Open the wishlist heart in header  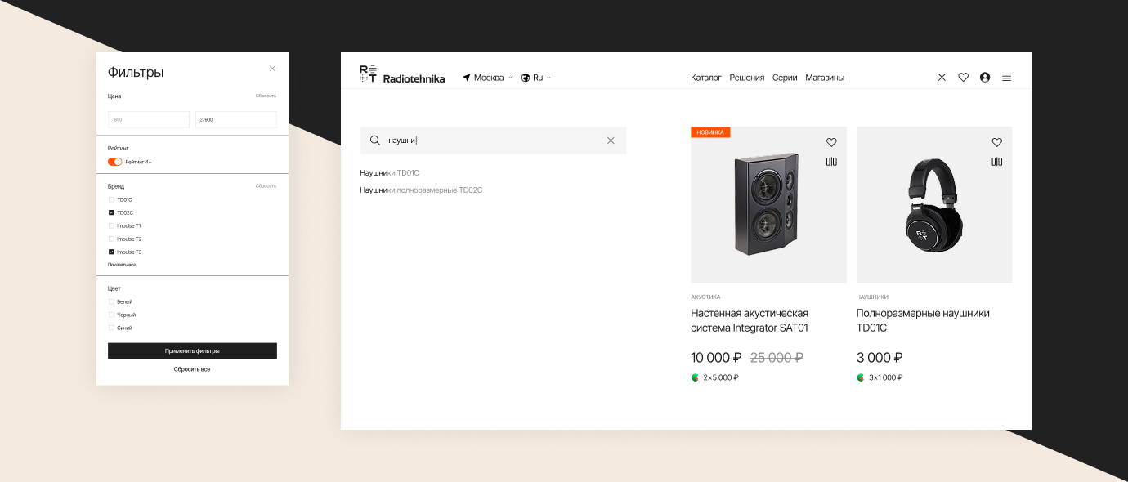point(963,78)
